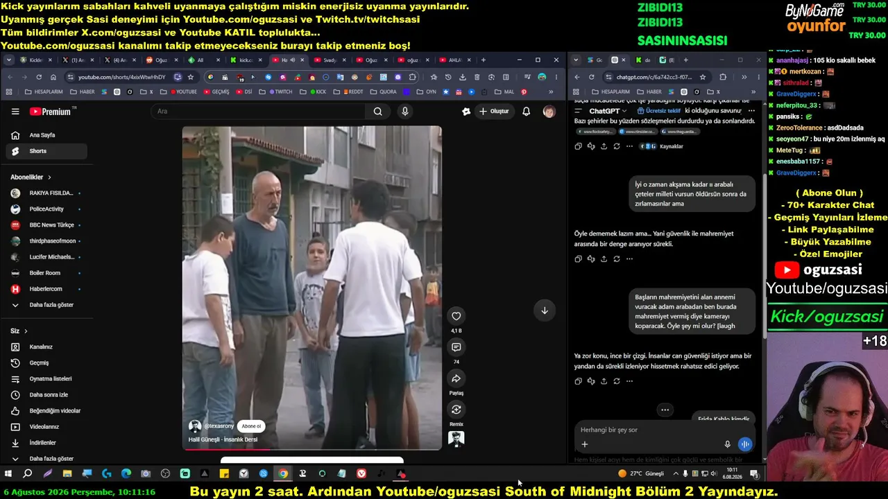Open YouTube notifications bell

(526, 112)
